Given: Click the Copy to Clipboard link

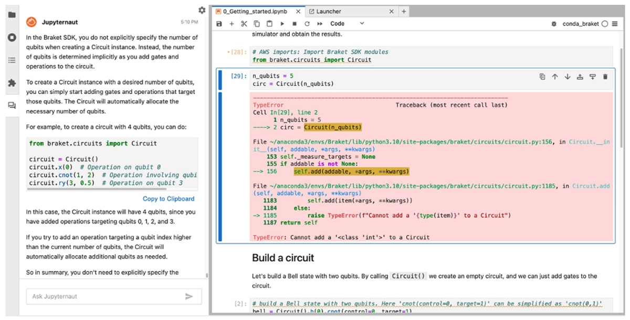Looking at the screenshot, I should click(169, 199).
